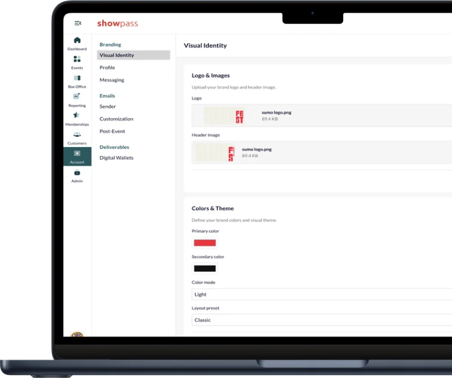Screen dimensions: 452x378
Task: Open the Admin section
Action: [77, 176]
